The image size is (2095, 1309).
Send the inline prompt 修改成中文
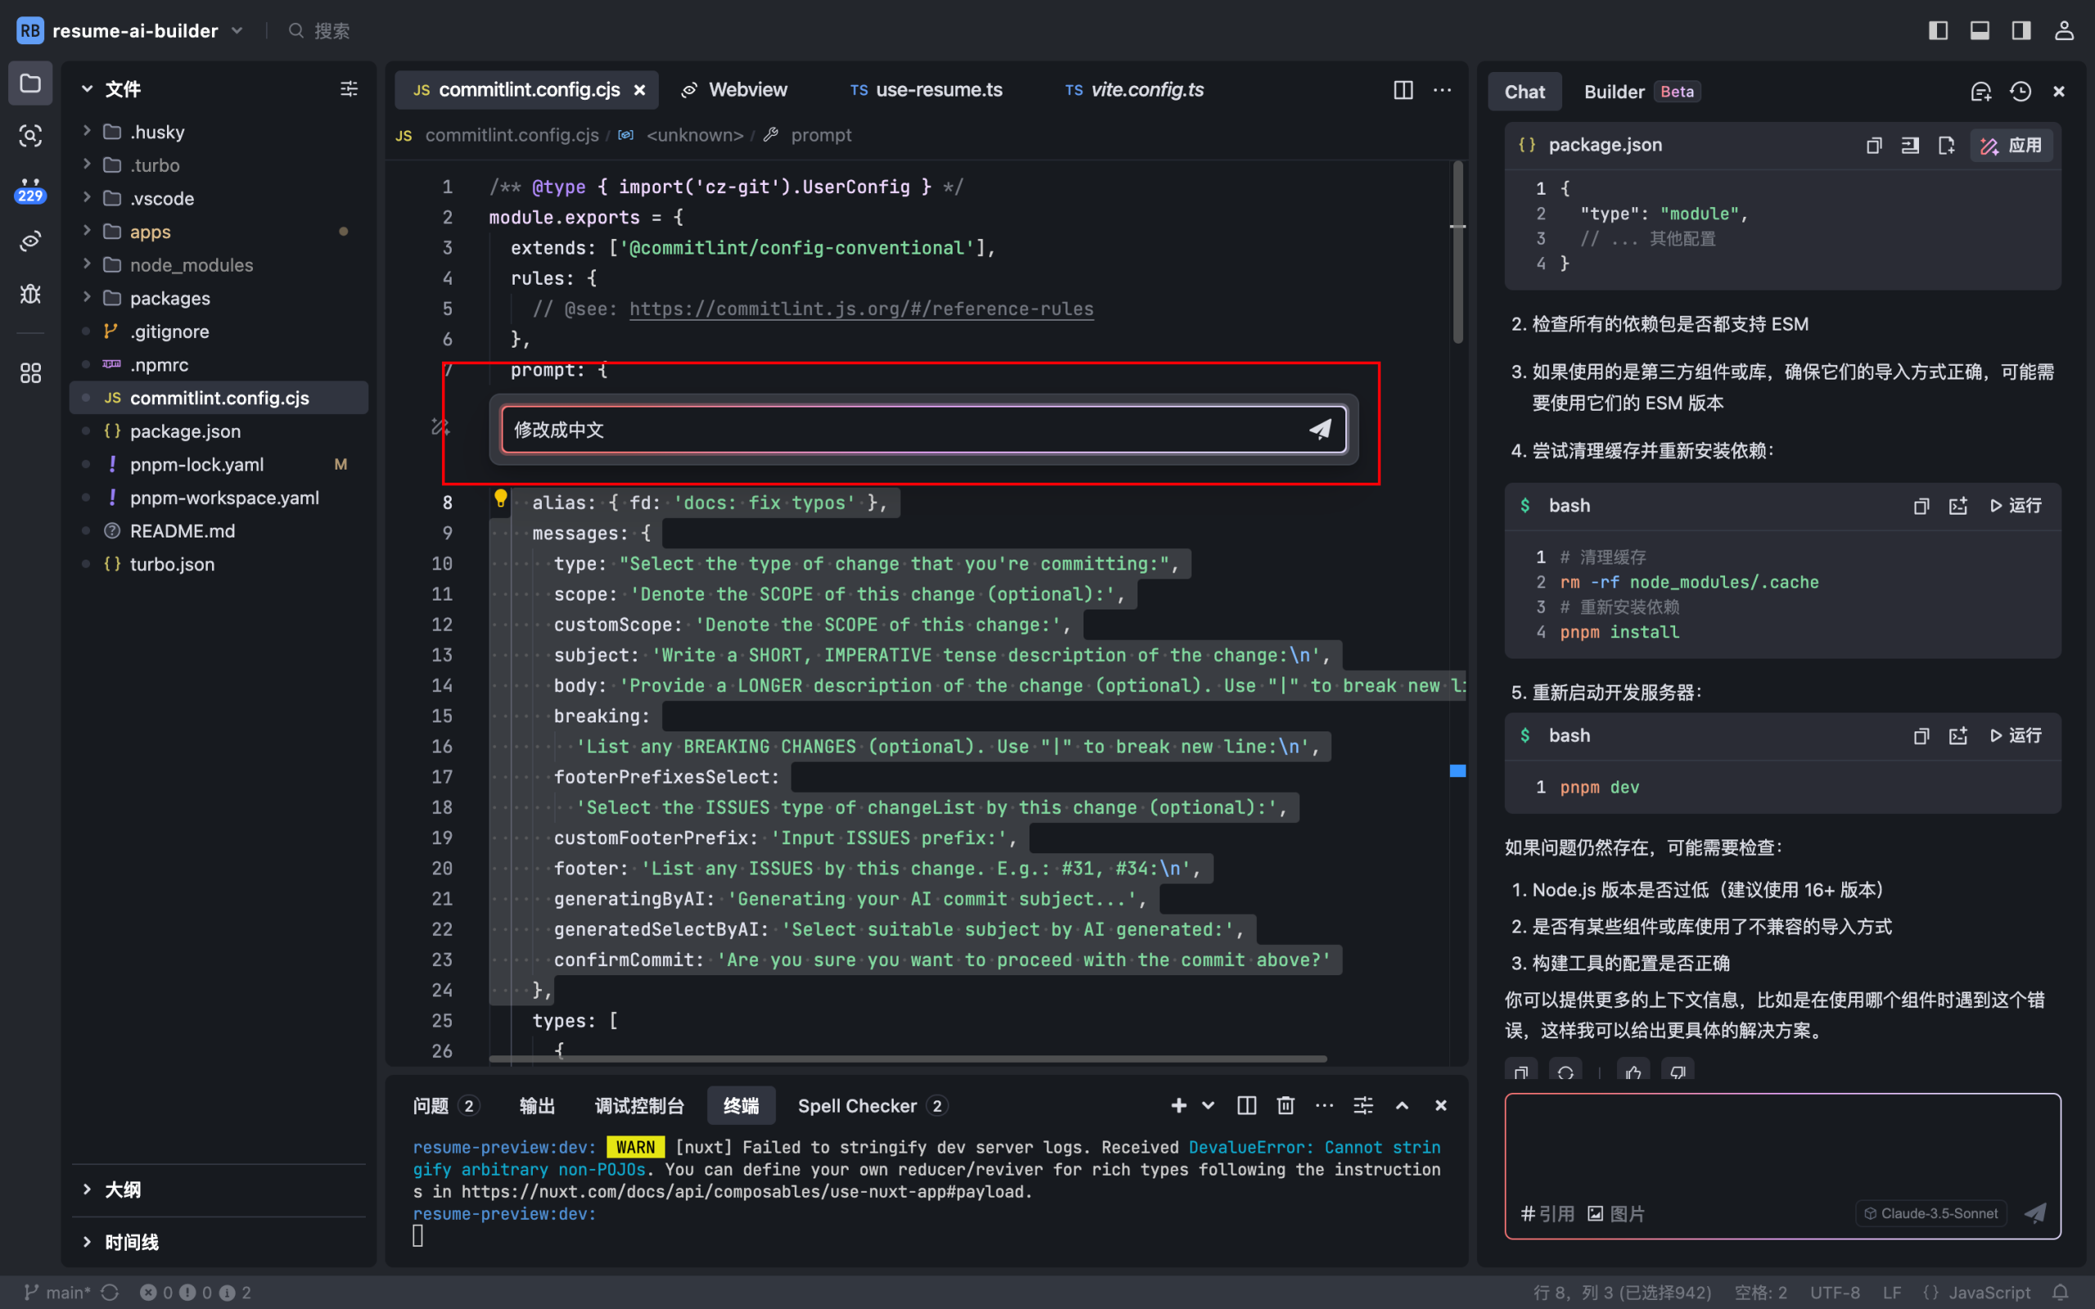click(1320, 428)
